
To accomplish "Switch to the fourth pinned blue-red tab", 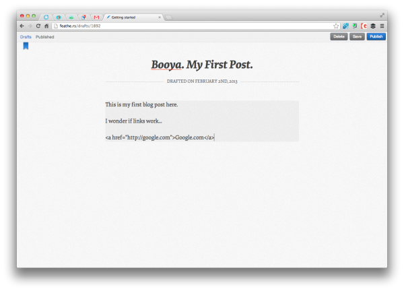I will pyautogui.click(x=83, y=18).
